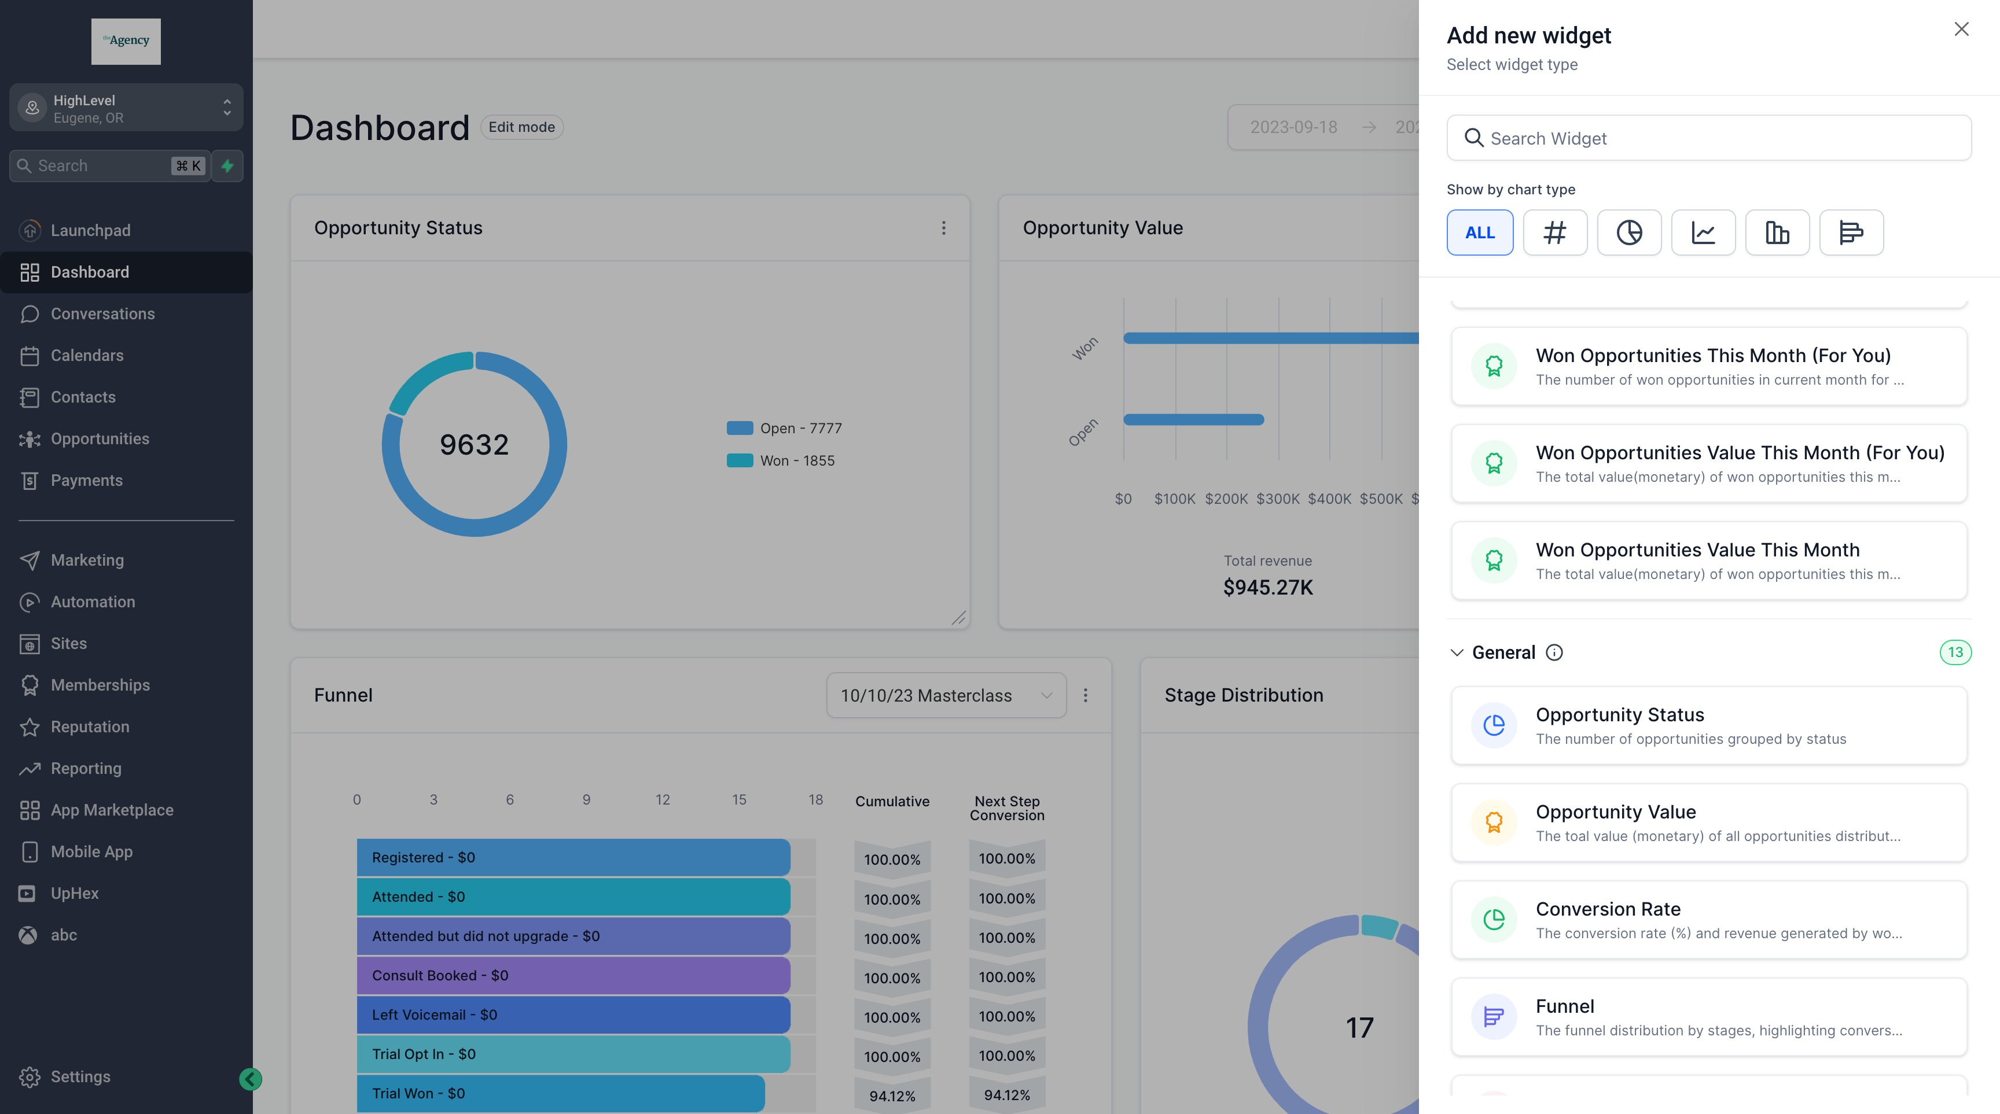Open the Launchpad
This screenshot has height=1114, width=2000.
pos(91,230)
